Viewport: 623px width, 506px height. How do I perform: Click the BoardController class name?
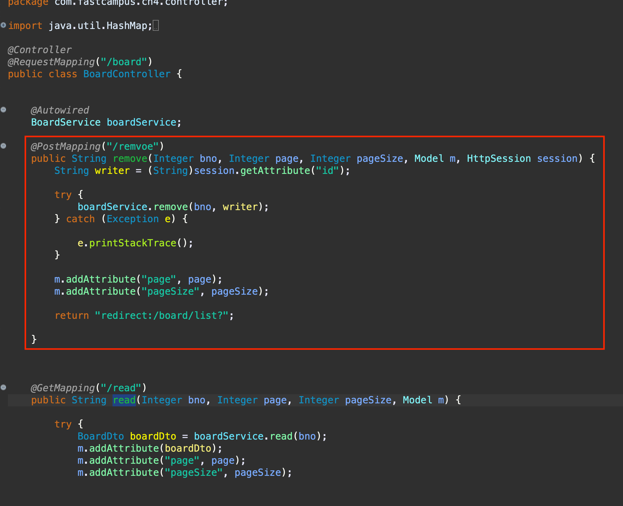click(x=127, y=74)
